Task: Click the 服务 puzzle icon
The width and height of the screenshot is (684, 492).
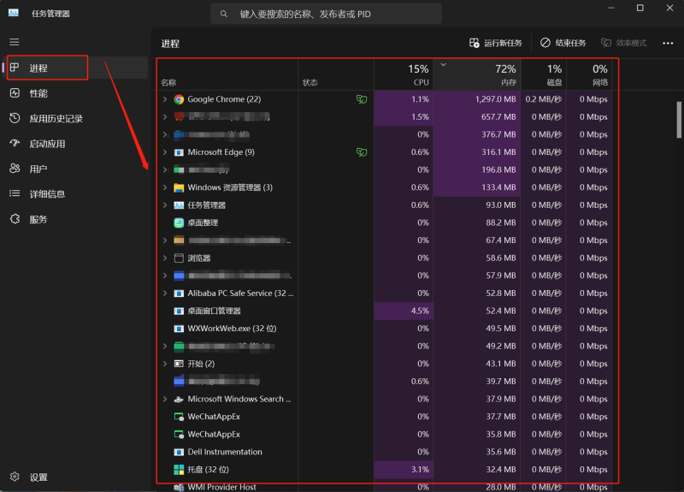Action: pyautogui.click(x=15, y=219)
